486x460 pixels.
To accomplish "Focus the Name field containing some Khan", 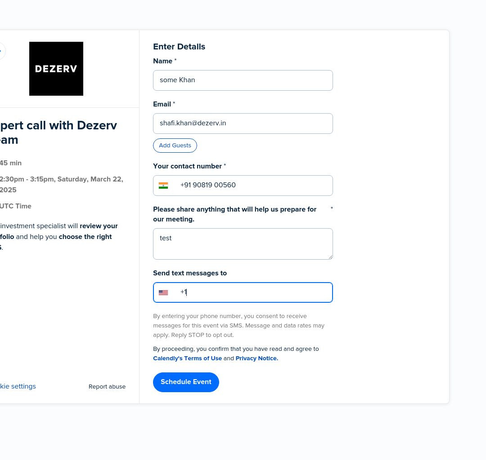I will click(x=243, y=80).
